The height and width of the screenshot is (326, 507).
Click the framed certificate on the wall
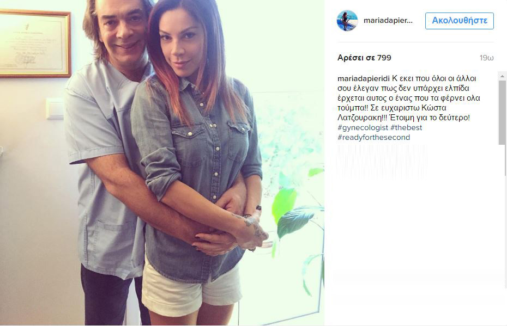point(35,44)
